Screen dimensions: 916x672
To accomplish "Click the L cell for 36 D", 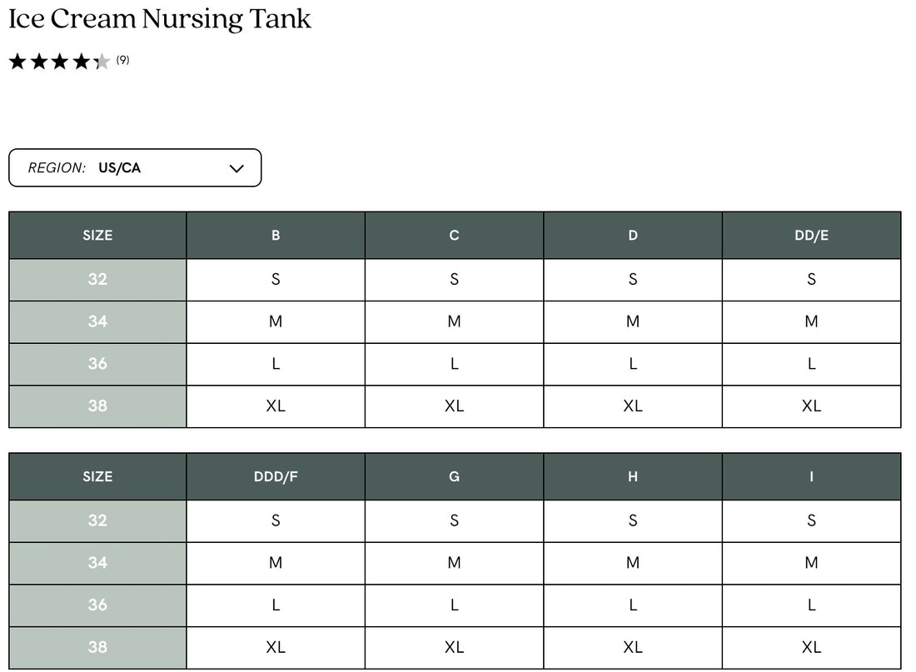I will 633,364.
